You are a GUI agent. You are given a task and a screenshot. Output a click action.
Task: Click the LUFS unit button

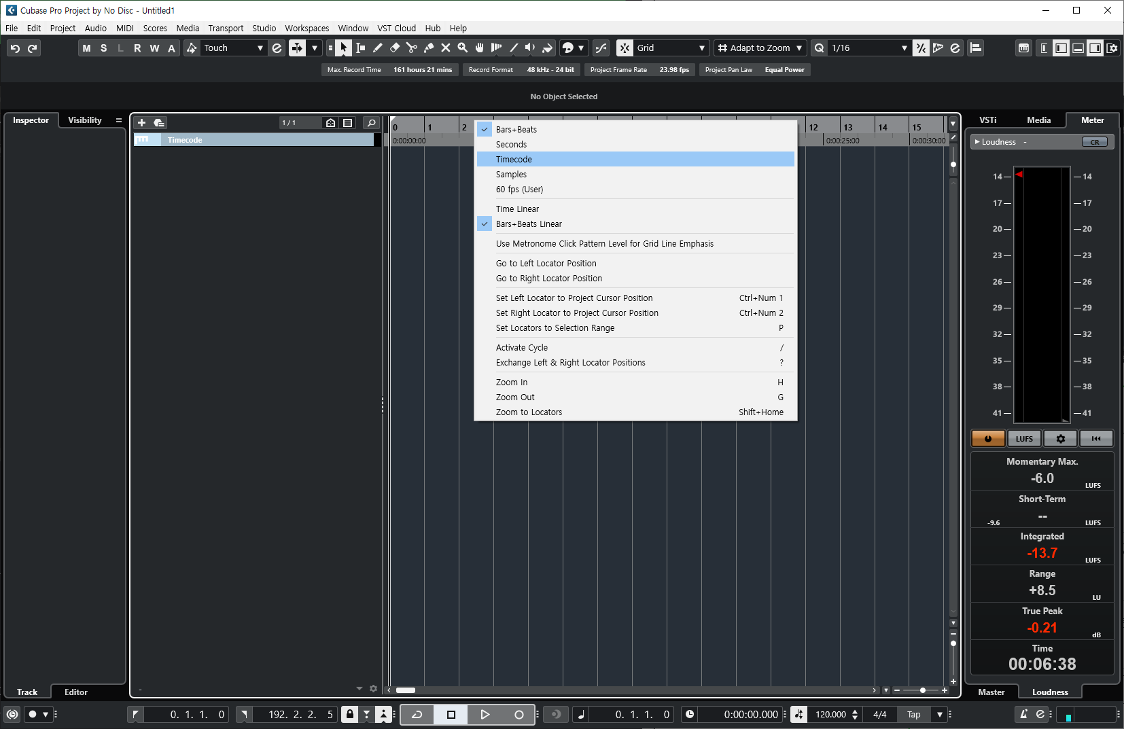click(x=1024, y=439)
